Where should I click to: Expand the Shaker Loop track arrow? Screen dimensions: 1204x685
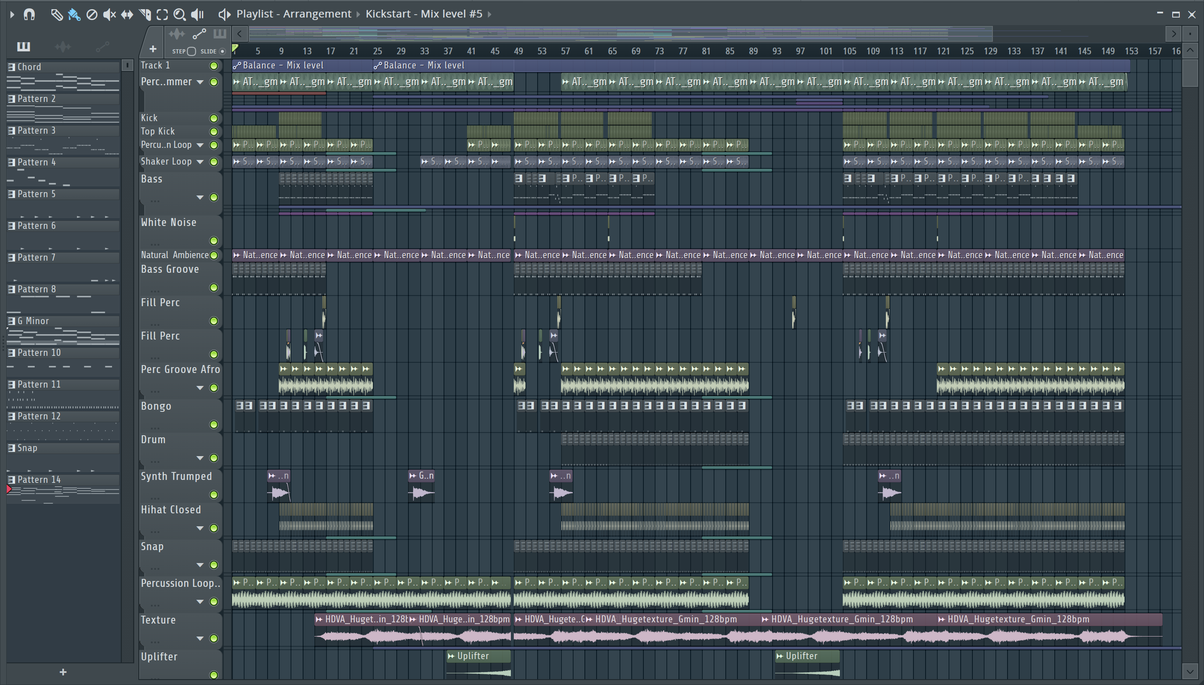point(200,162)
